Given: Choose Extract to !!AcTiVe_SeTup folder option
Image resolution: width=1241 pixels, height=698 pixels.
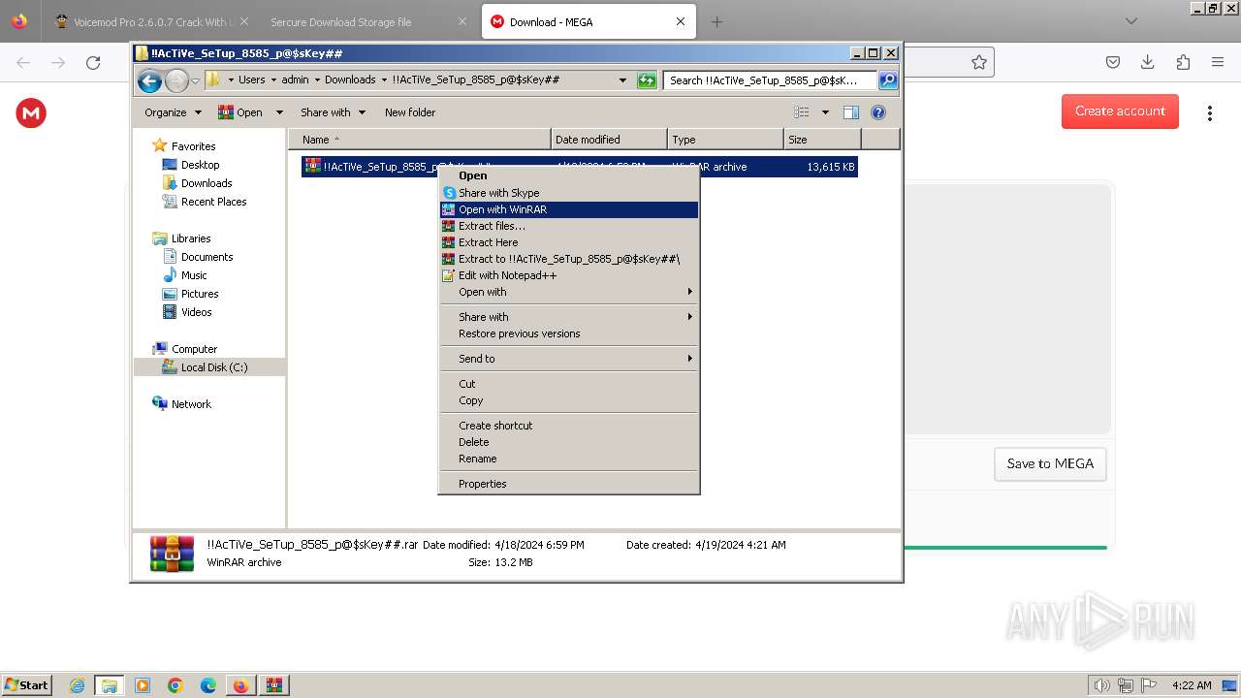Looking at the screenshot, I should (569, 259).
